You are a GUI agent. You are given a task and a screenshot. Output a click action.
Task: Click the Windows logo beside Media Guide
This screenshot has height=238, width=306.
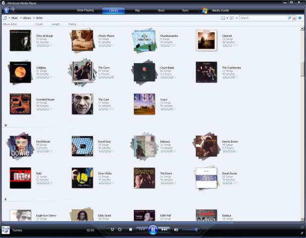pos(205,10)
